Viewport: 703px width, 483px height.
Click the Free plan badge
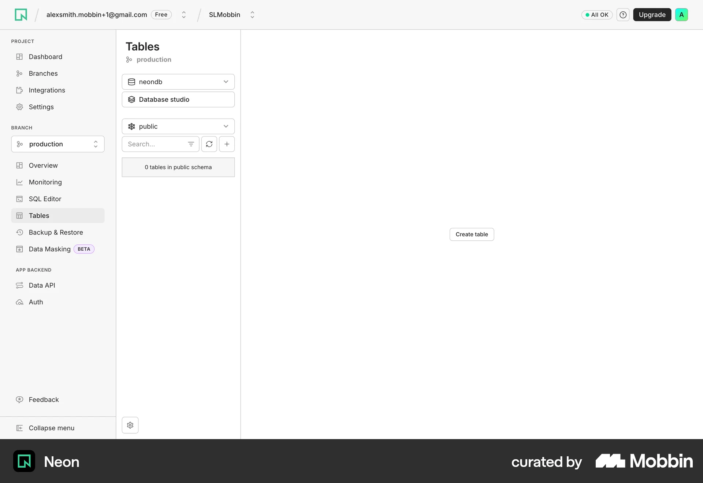point(161,15)
